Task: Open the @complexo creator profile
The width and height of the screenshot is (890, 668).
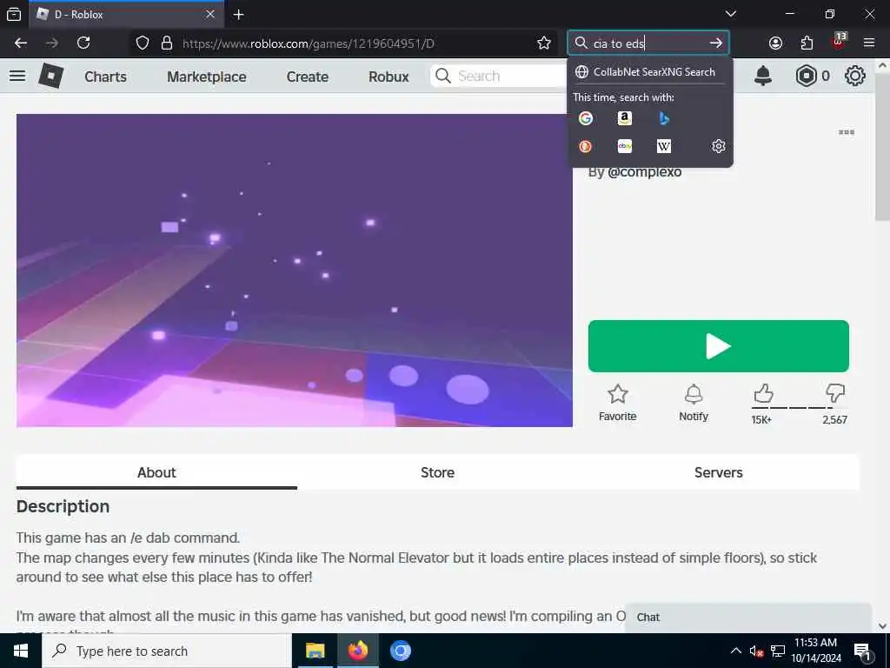Action: coord(644,172)
